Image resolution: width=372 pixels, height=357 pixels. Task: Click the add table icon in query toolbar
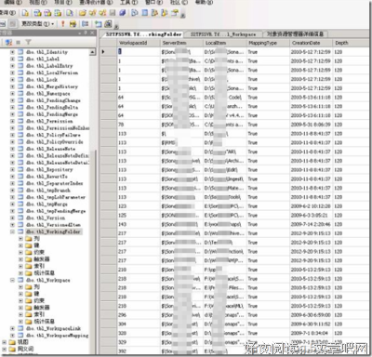[x=99, y=24]
